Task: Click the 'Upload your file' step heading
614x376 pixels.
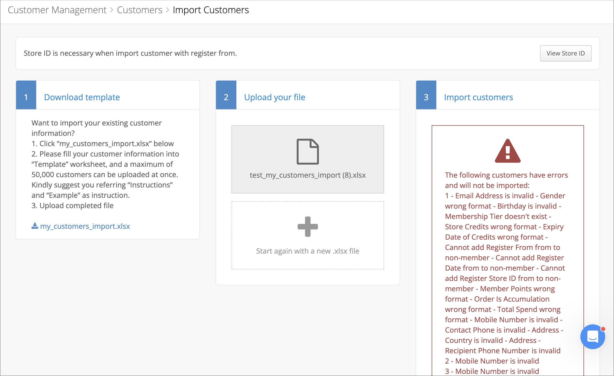Action: tap(275, 97)
